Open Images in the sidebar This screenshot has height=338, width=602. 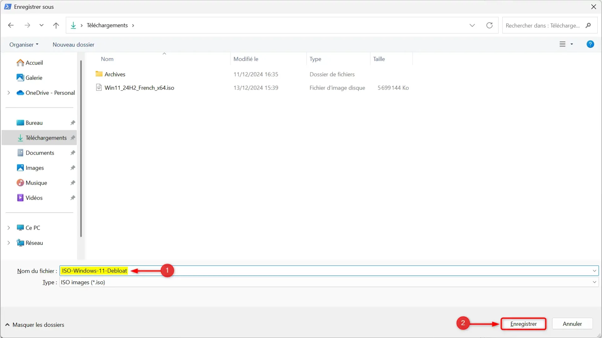[x=34, y=168]
